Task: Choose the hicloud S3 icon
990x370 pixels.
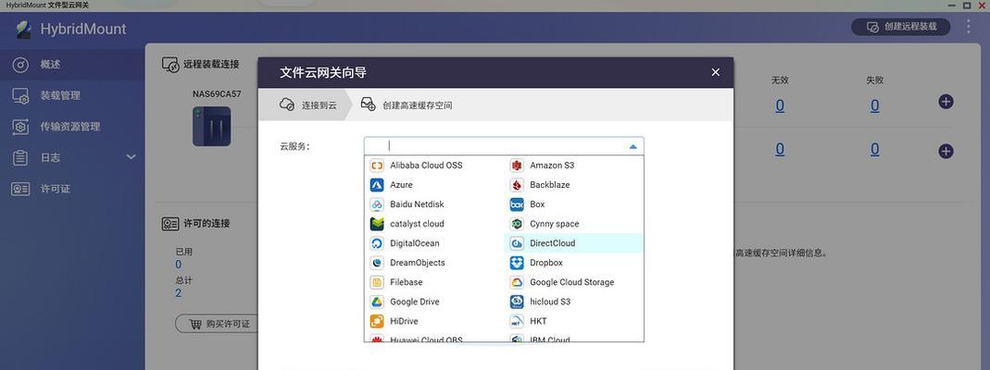Action: pyautogui.click(x=517, y=302)
